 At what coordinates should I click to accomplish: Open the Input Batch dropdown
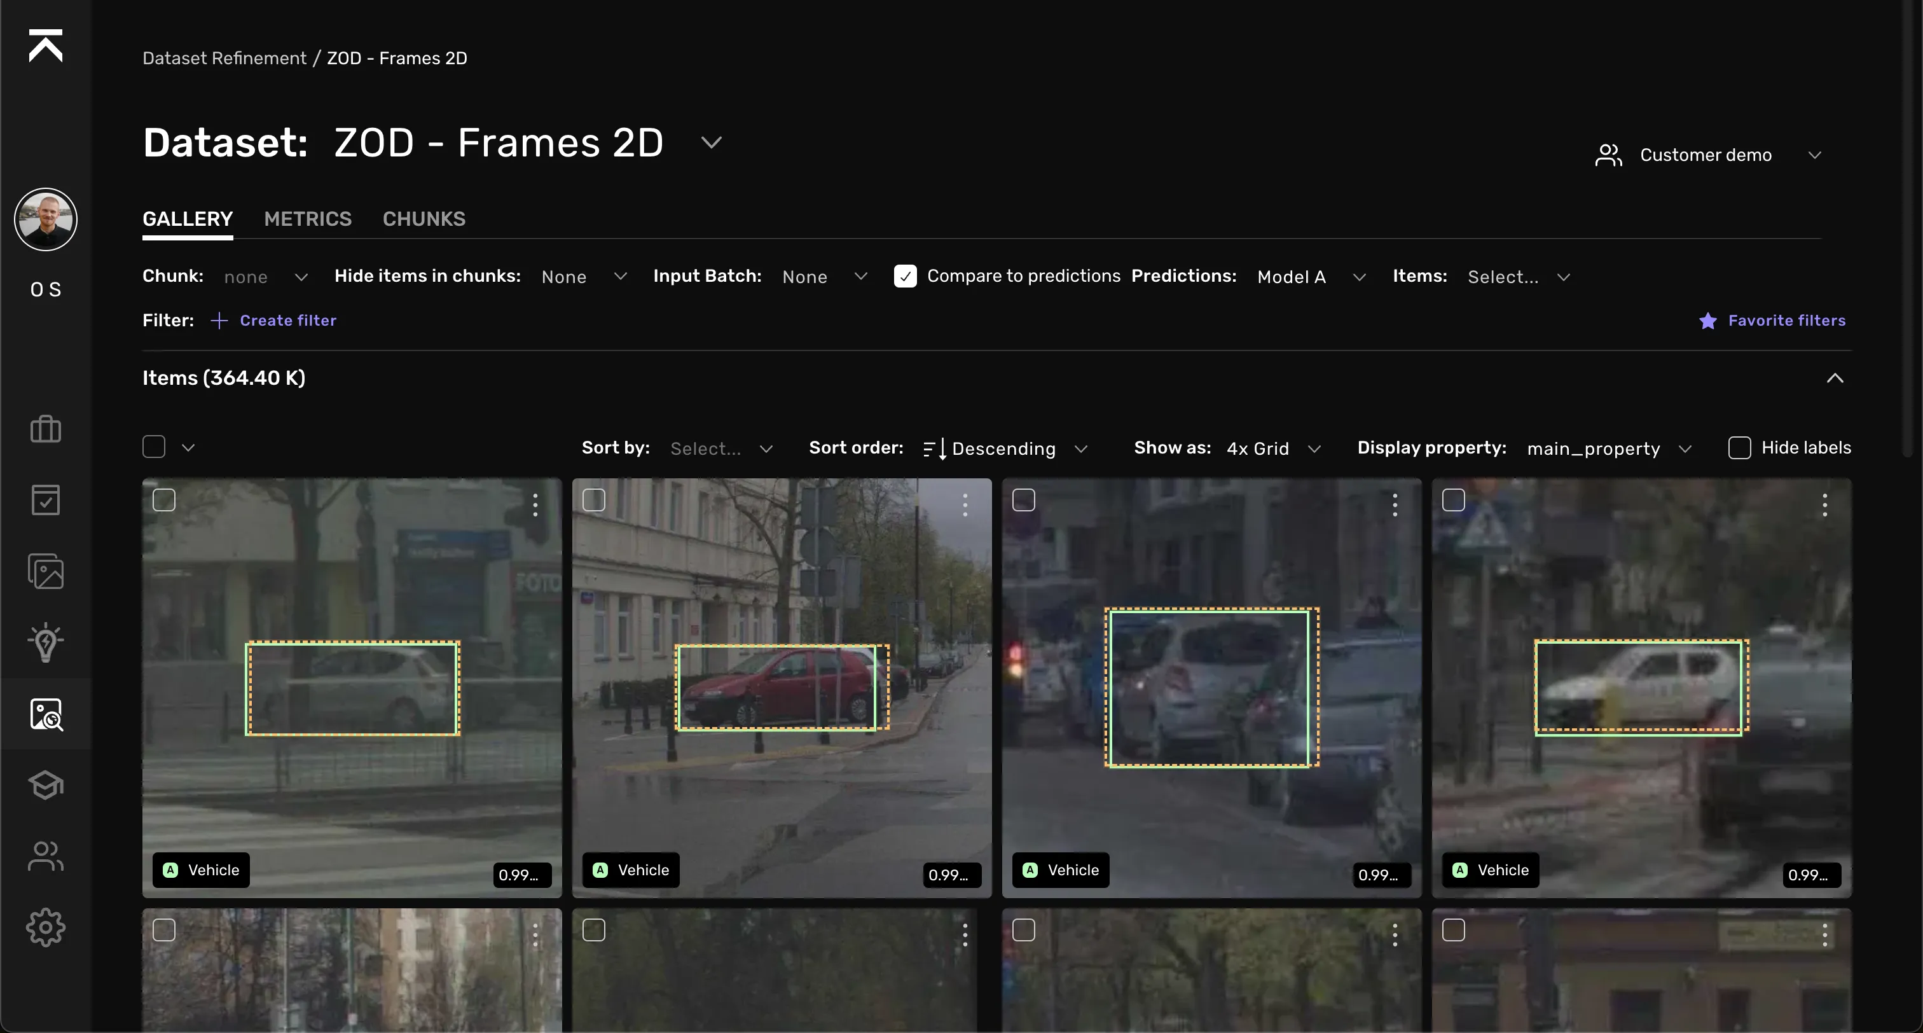(825, 277)
